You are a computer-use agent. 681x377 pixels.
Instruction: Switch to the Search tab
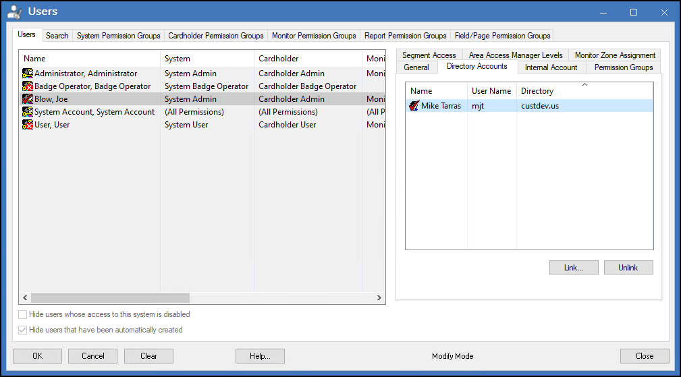[x=57, y=36]
